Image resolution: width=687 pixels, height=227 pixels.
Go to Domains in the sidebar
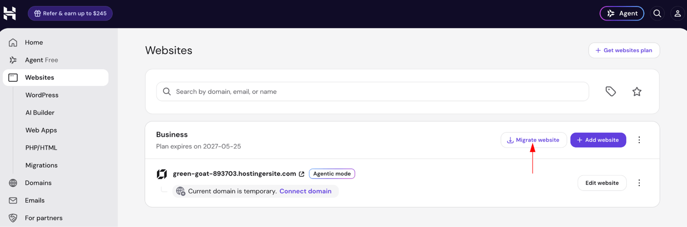coord(55,183)
